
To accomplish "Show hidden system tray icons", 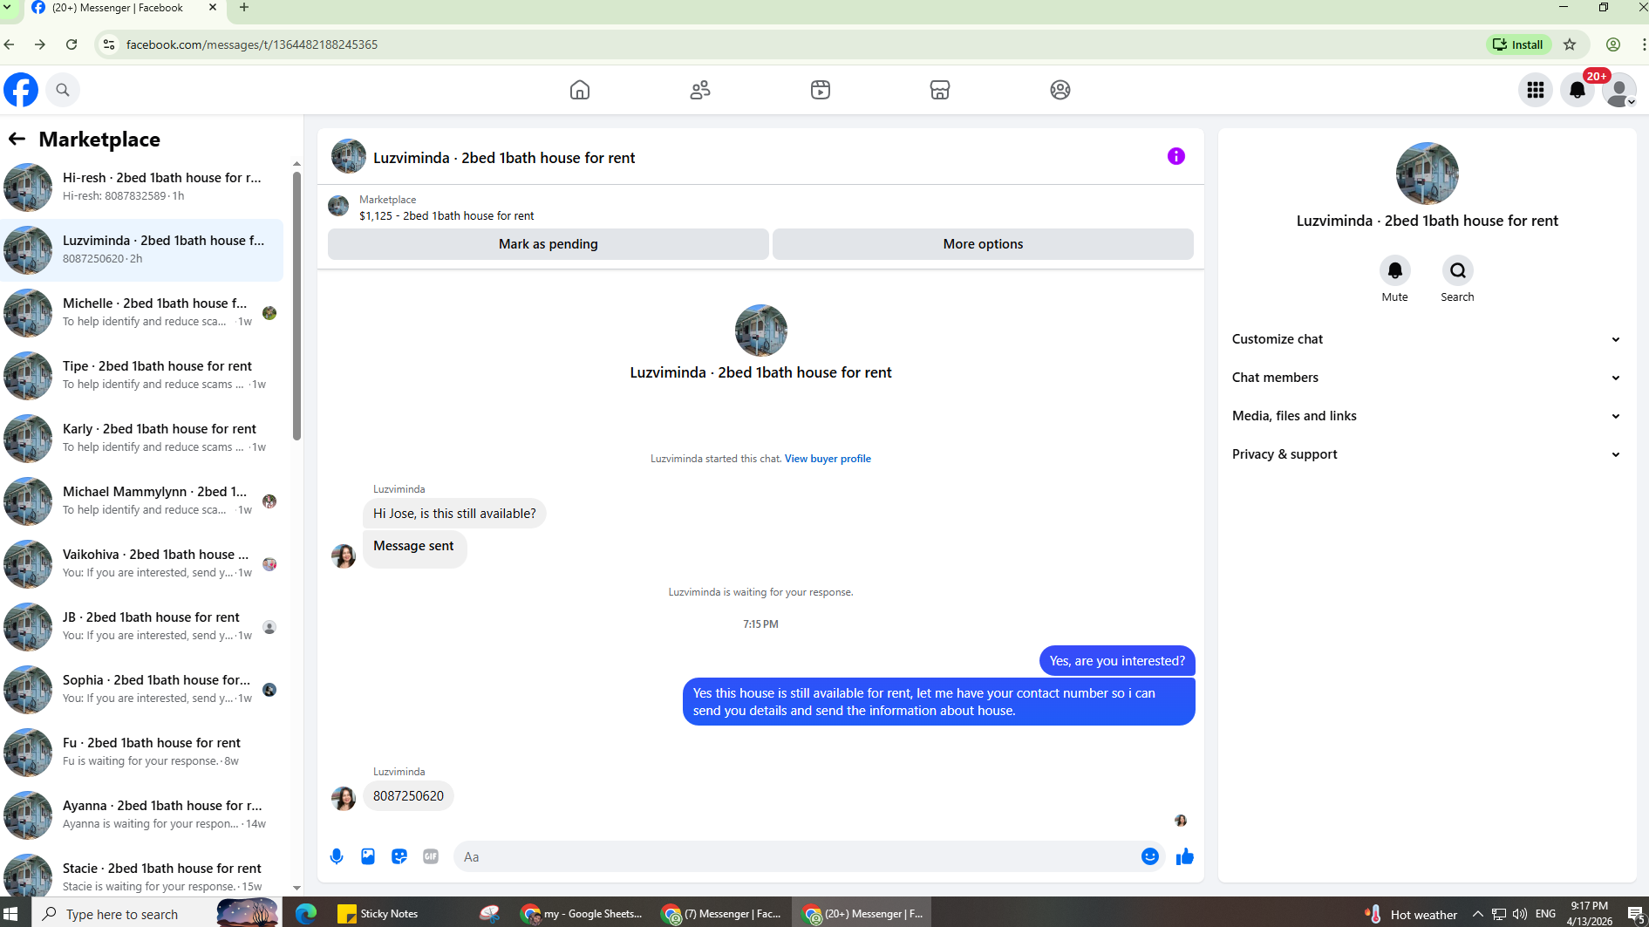I will tap(1477, 913).
